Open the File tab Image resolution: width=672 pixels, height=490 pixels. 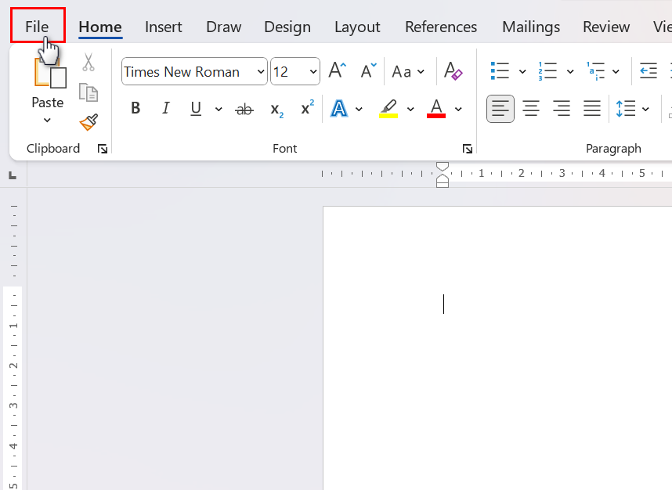coord(37,27)
